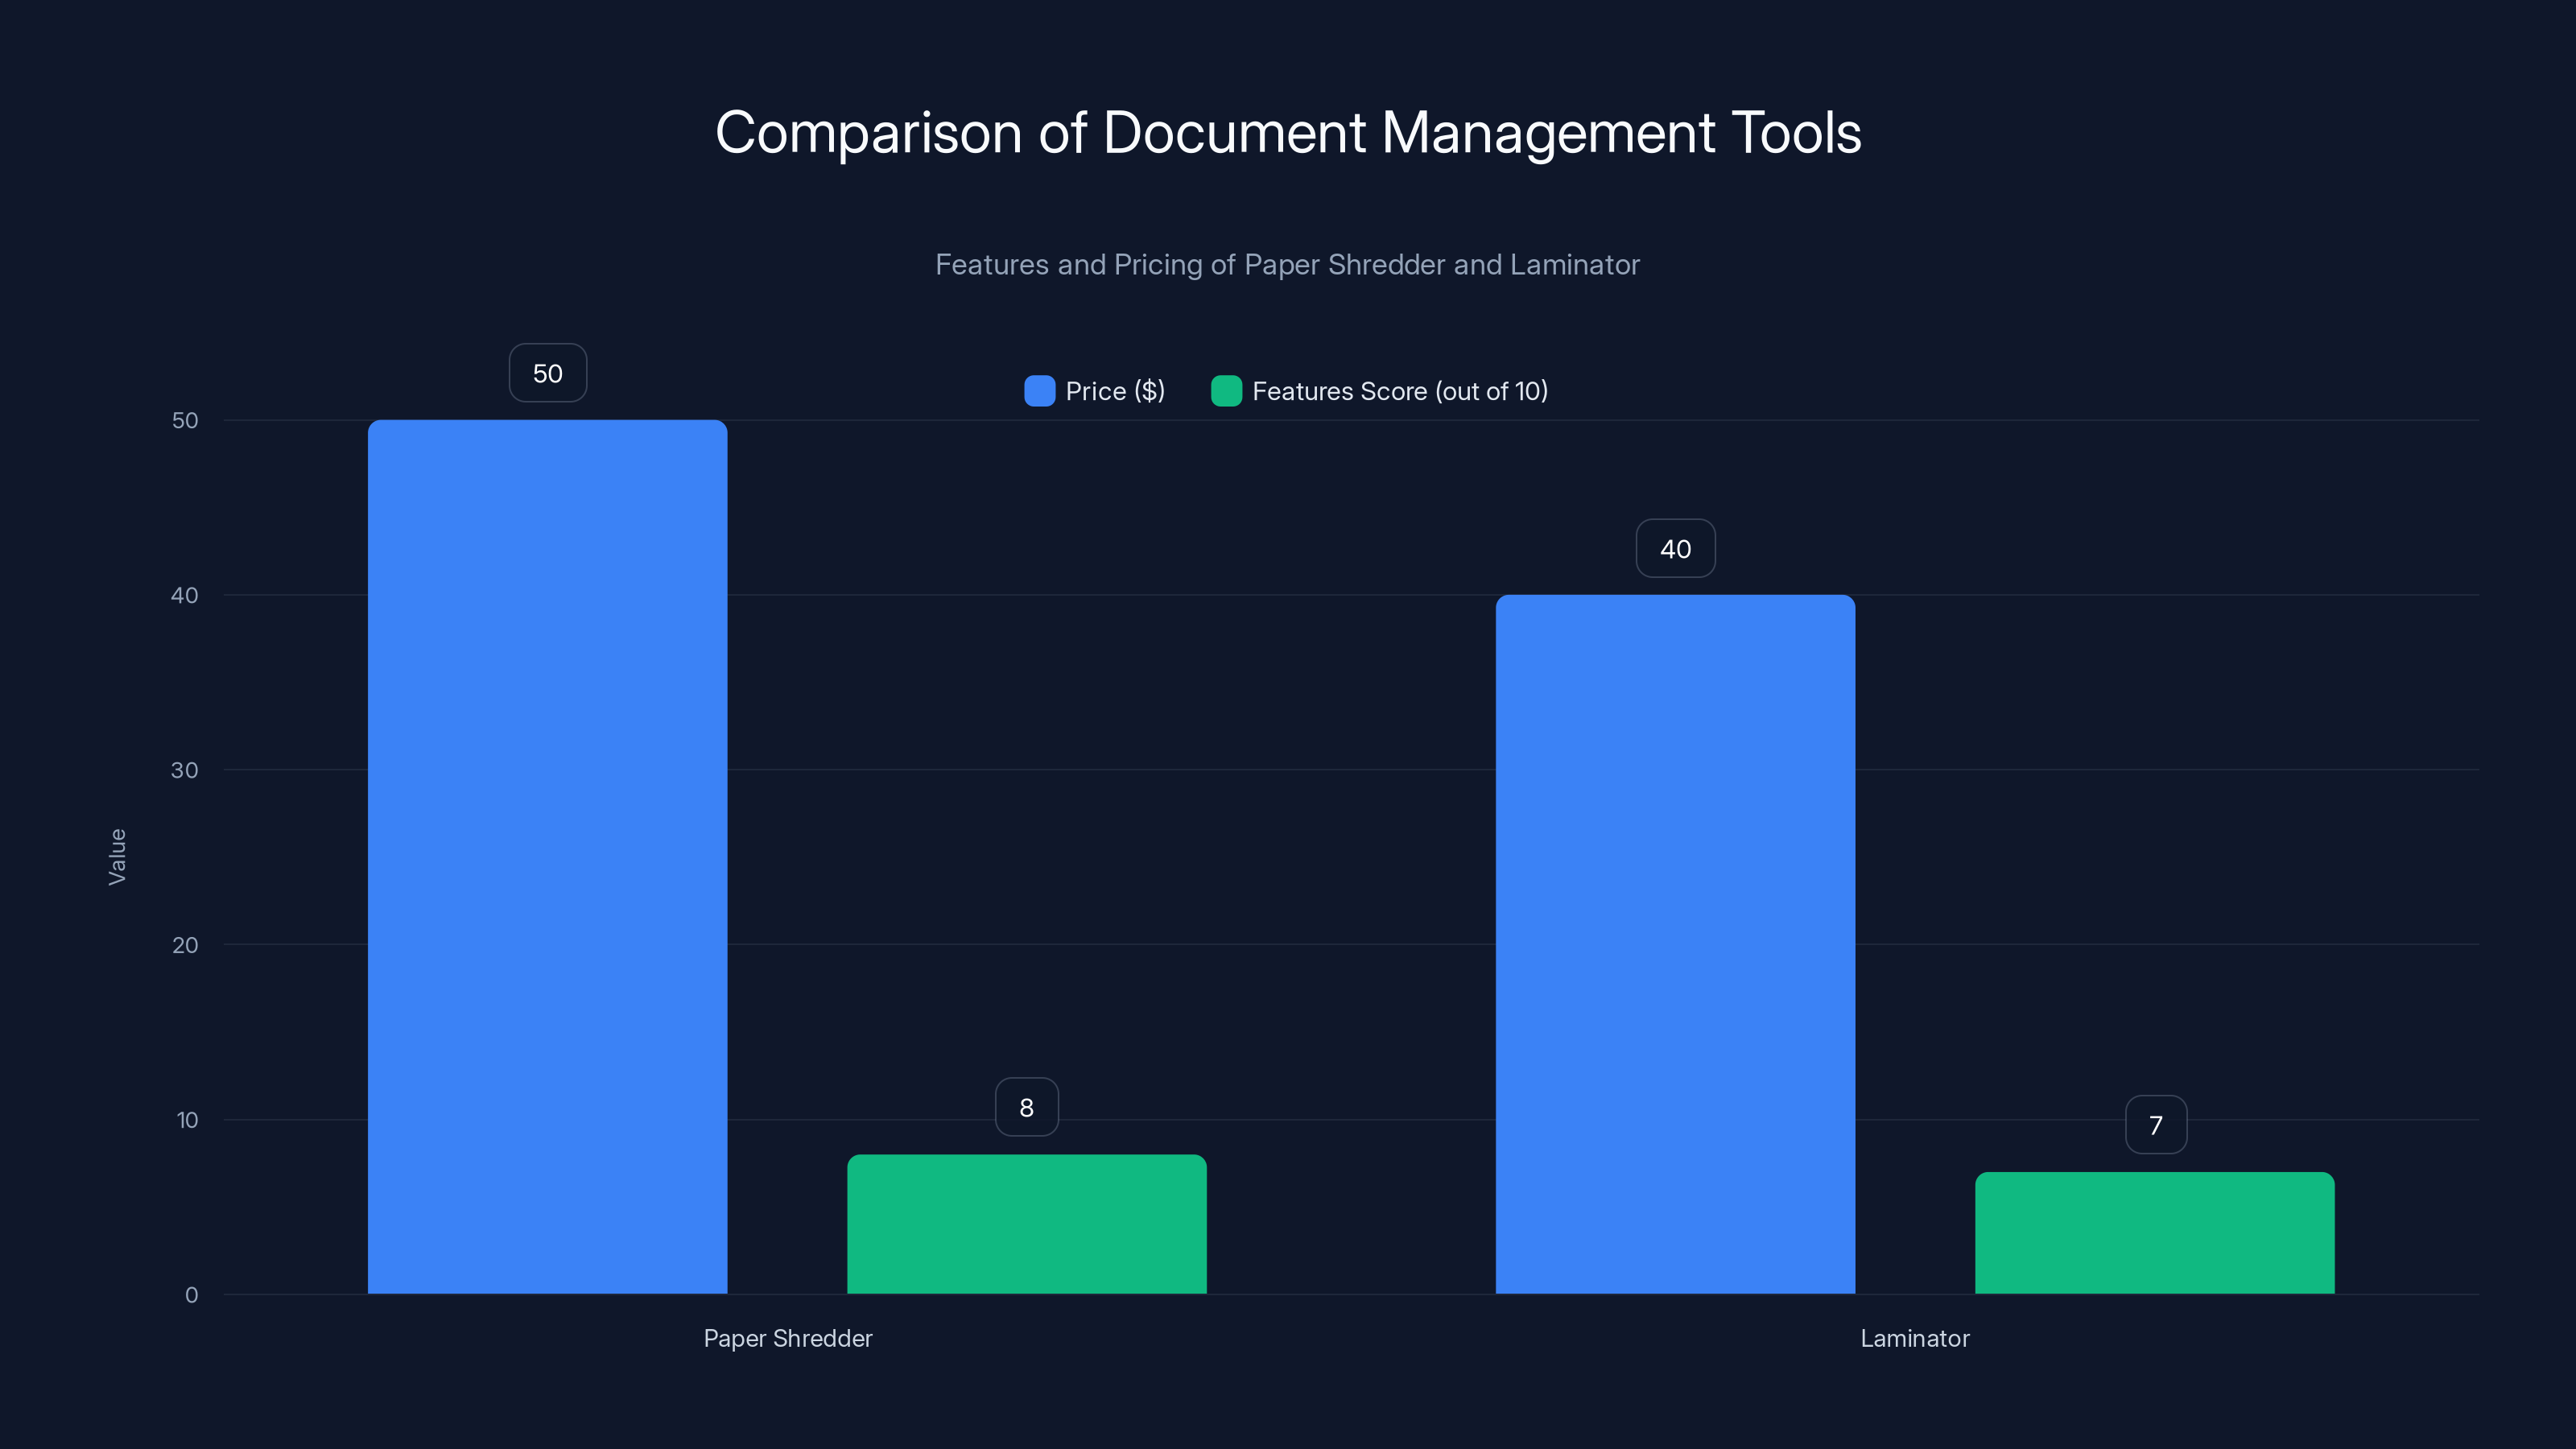
Task: Click the y-axis tick label 0
Action: tap(192, 1295)
